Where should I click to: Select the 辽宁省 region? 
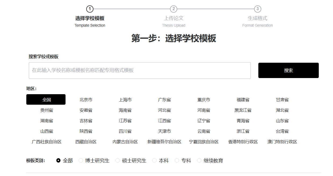pos(204,121)
